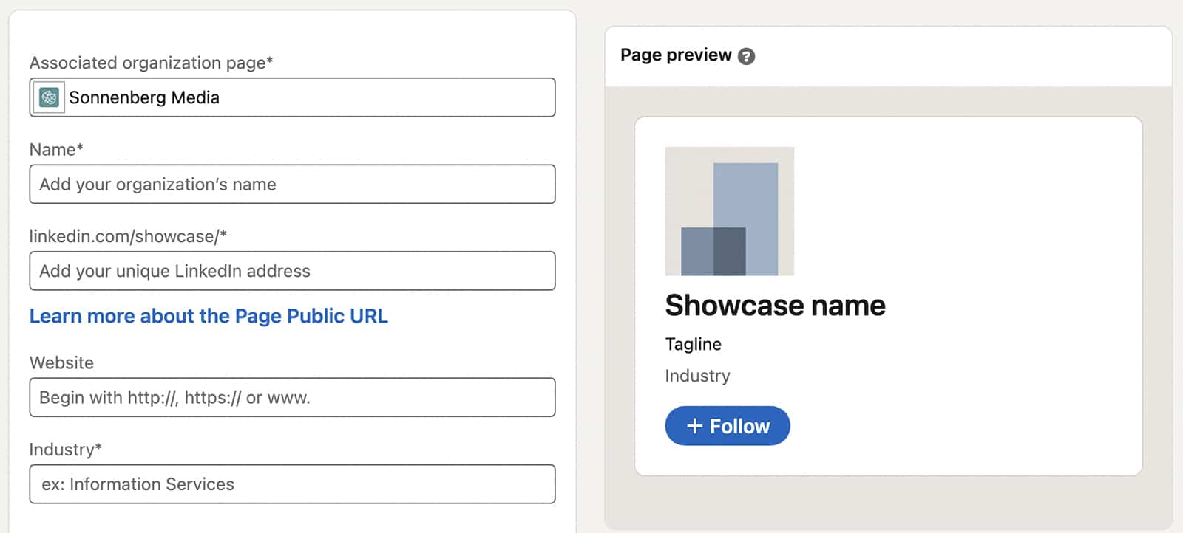Image resolution: width=1183 pixels, height=533 pixels.
Task: Focus the Name input field
Action: pyautogui.click(x=292, y=184)
